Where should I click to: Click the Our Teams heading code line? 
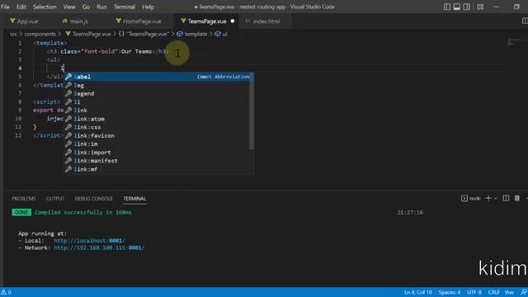[x=108, y=51]
